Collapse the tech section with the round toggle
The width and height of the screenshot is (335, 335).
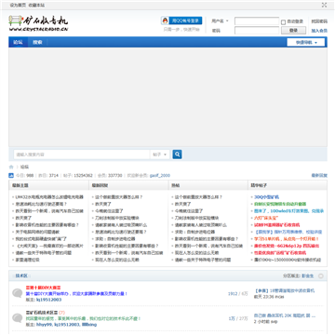click(321, 275)
